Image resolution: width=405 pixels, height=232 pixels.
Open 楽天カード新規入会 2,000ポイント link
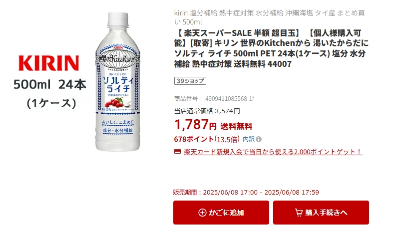(x=273, y=152)
